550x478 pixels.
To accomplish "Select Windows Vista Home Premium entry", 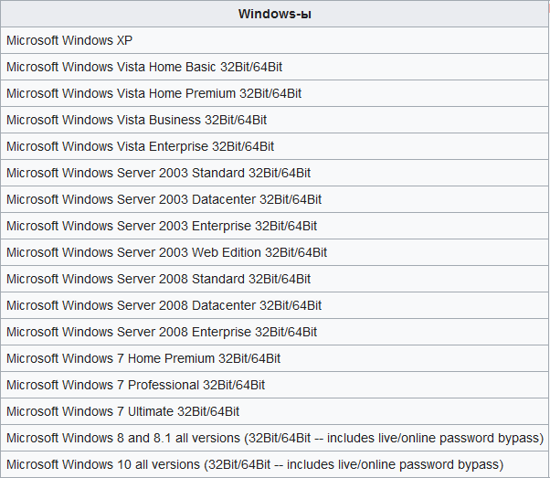I will [153, 93].
